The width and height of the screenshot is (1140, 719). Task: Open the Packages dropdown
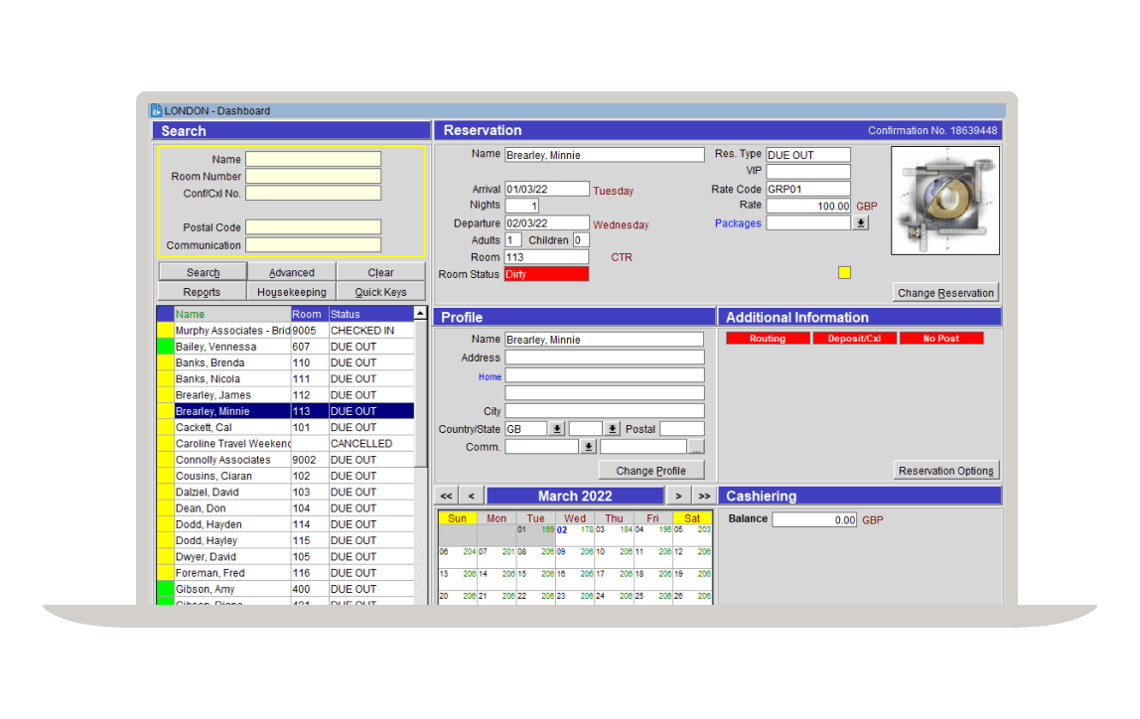(x=860, y=221)
